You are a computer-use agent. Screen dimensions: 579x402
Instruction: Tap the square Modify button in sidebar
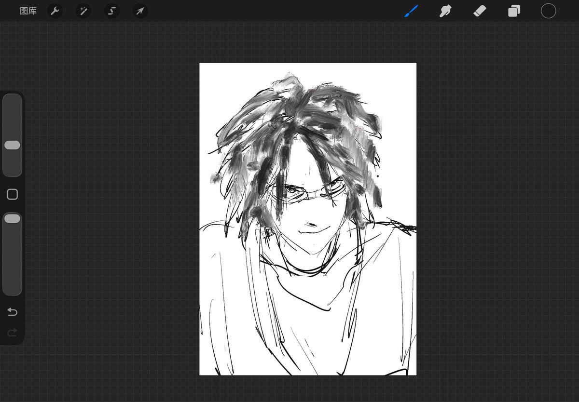coord(13,194)
